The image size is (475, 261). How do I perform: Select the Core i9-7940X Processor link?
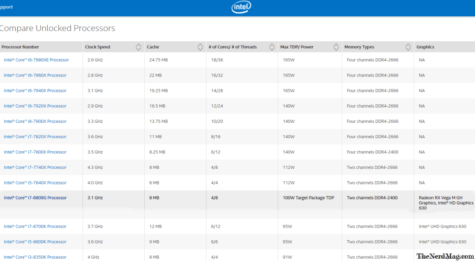[x=35, y=90]
